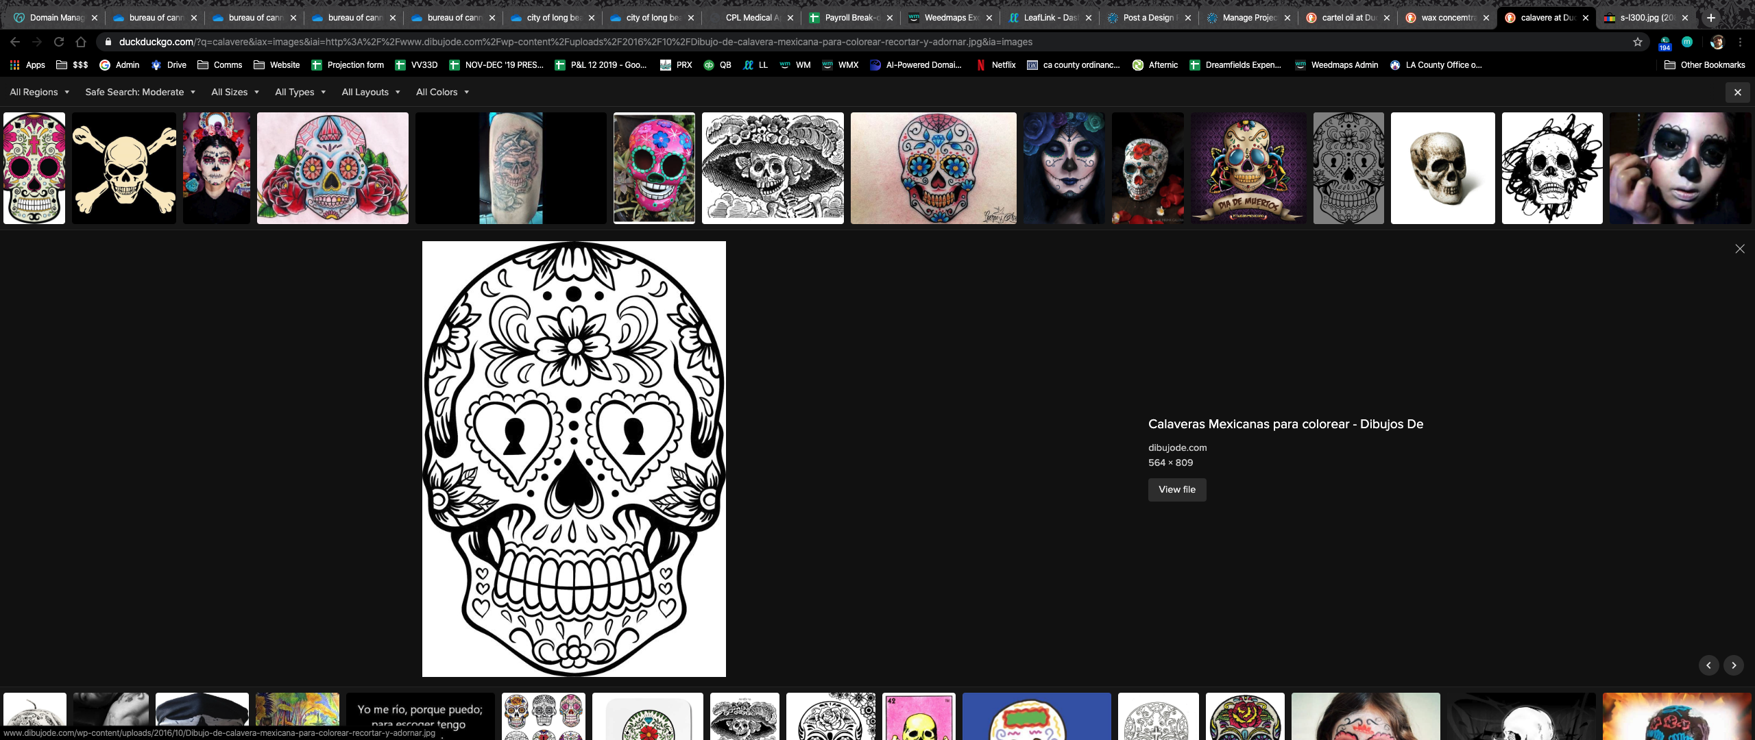Show the next image with the right arrow
The height and width of the screenshot is (740, 1755).
coord(1734,665)
